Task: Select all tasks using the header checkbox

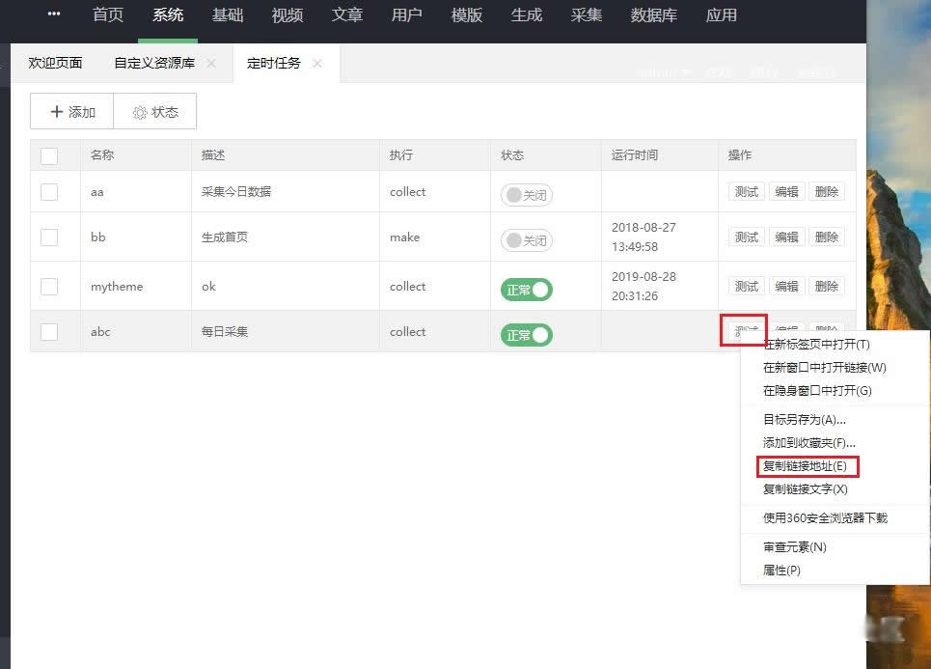Action: (x=49, y=154)
